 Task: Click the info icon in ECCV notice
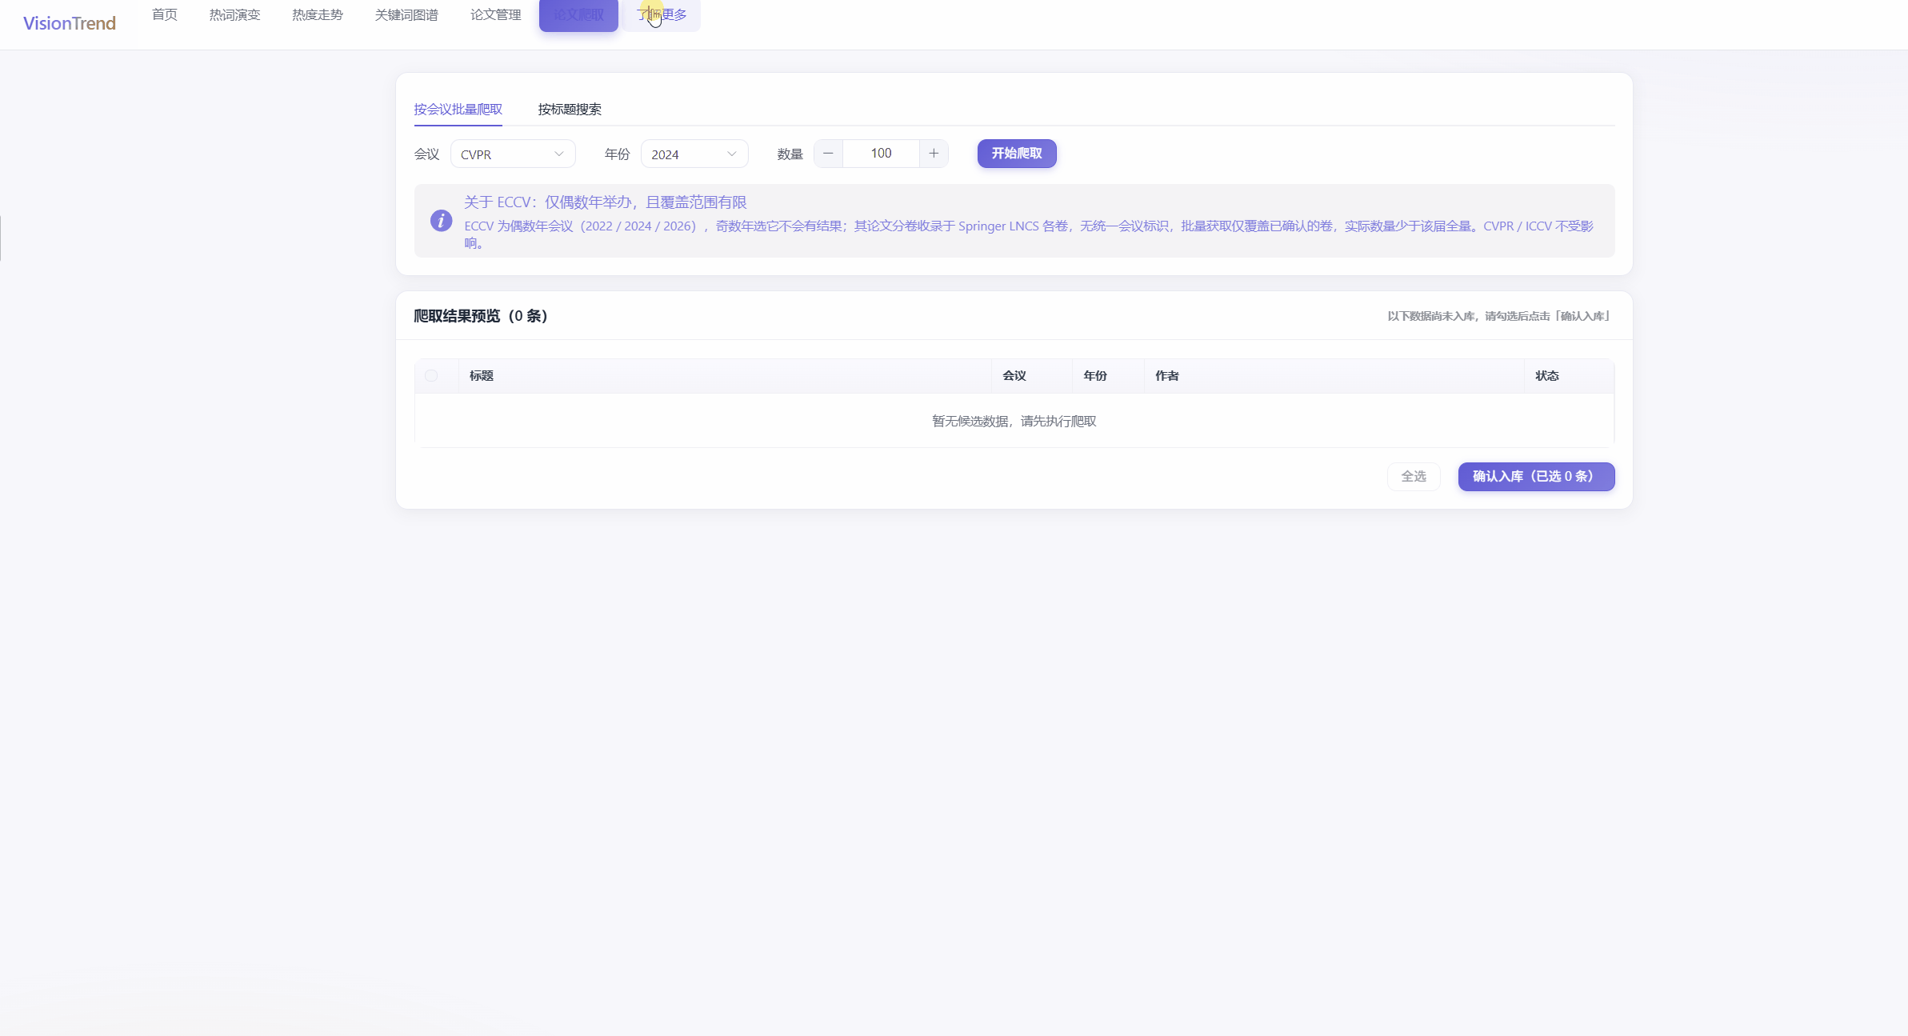pyautogui.click(x=441, y=221)
